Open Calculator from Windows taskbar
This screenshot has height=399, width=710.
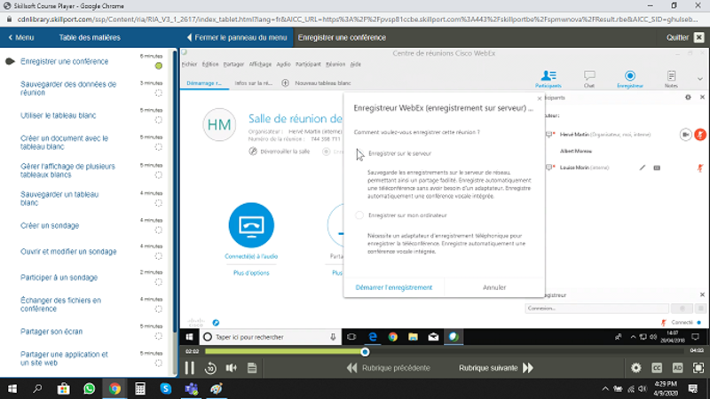(140, 388)
